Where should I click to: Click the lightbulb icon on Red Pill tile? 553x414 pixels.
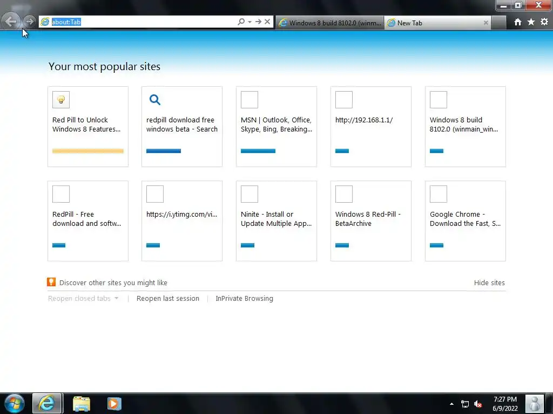(x=61, y=100)
